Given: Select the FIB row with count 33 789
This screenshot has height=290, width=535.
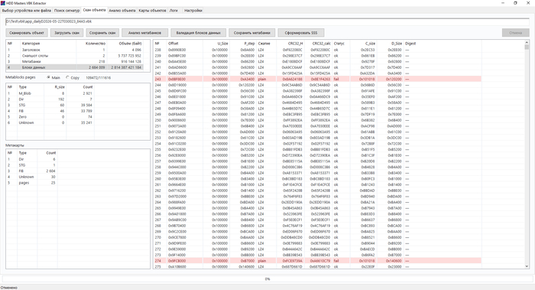Looking at the screenshot, I should pyautogui.click(x=50, y=111).
